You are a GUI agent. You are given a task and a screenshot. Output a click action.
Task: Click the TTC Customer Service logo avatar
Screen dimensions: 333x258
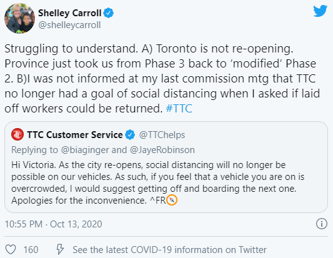click(x=17, y=134)
